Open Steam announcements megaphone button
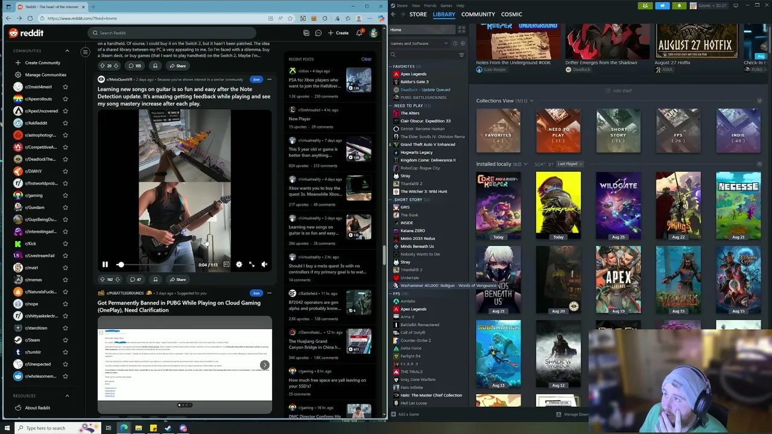 (x=662, y=5)
